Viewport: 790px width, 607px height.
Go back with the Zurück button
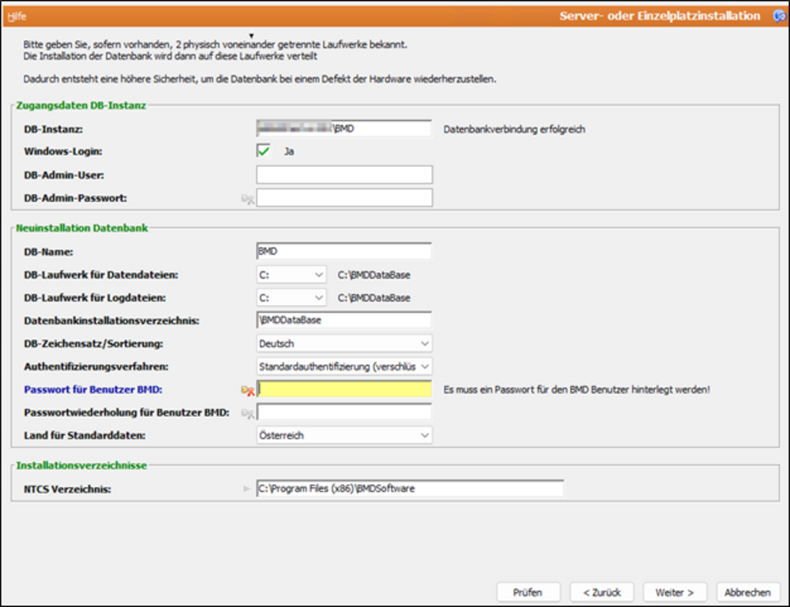pyautogui.click(x=601, y=593)
